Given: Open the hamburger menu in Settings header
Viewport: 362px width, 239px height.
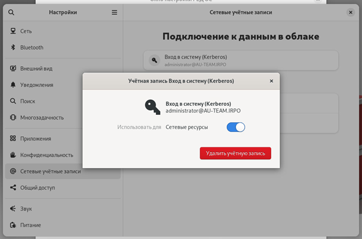Looking at the screenshot, I should (114, 12).
